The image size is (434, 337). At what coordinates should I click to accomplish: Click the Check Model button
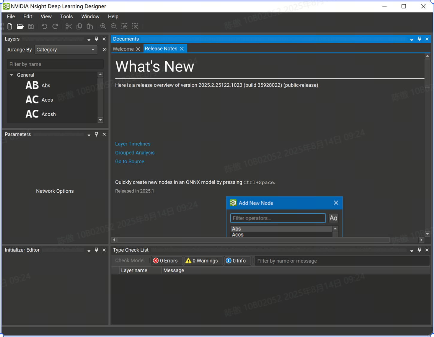(130, 261)
